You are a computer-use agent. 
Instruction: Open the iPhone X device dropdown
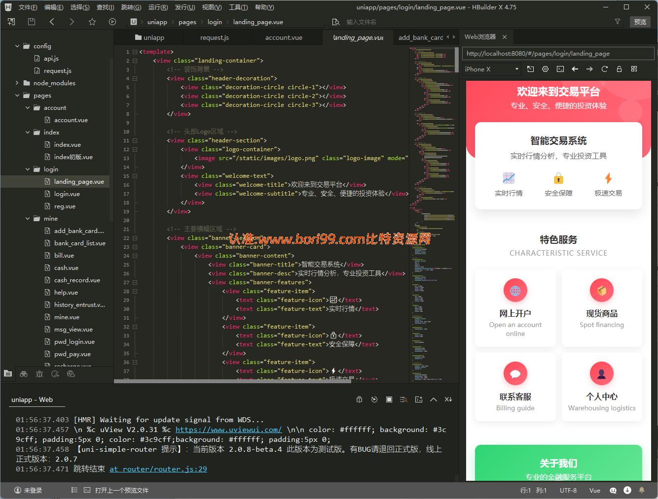tap(492, 69)
